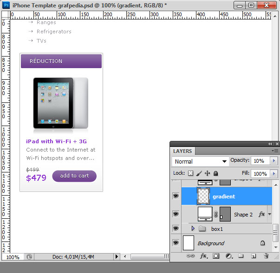Click the Fill value field
Image resolution: width=280 pixels, height=273 pixels.
click(x=260, y=173)
